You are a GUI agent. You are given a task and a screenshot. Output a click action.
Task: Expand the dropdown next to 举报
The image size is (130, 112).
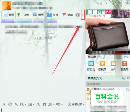pyautogui.click(x=106, y=4)
